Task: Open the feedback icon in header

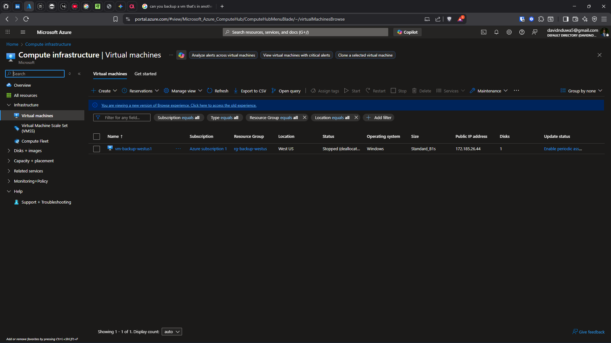Action: (x=535, y=32)
